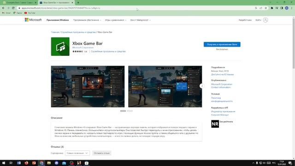Open the Gmail bookmark
The image size is (295, 166).
[x=6, y=13]
